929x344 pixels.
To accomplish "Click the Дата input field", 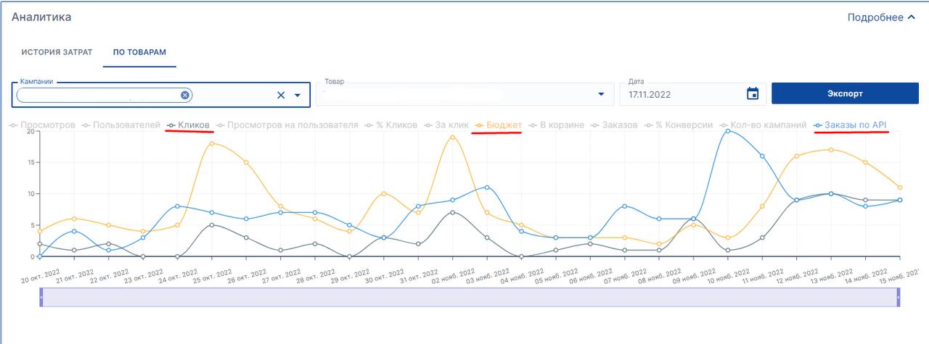I will pos(682,94).
